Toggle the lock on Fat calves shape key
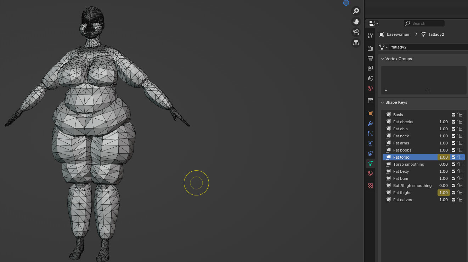Screen dimensions: 468x262 (460, 200)
